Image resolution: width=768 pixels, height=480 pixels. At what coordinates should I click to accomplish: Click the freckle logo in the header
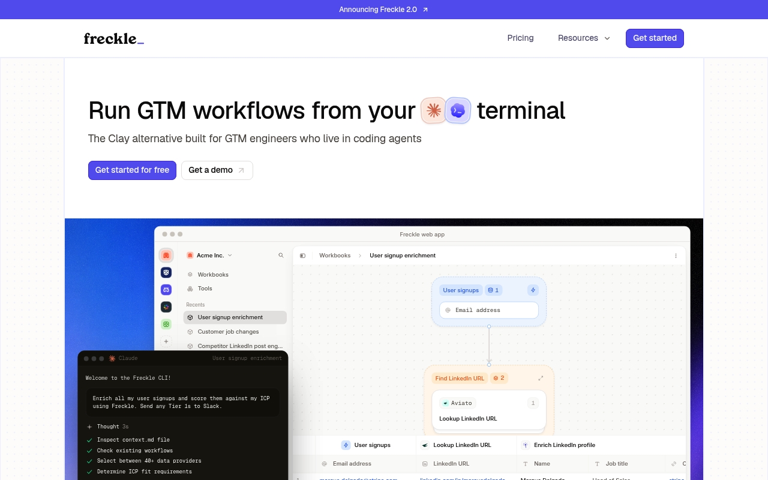(x=114, y=38)
